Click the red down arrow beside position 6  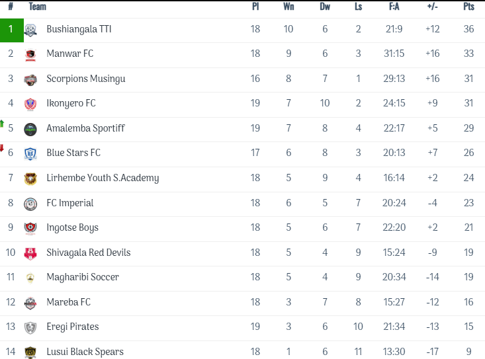[x=2, y=148]
